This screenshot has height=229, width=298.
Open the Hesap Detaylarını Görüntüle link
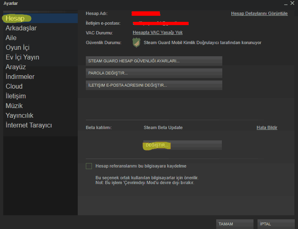(259, 13)
